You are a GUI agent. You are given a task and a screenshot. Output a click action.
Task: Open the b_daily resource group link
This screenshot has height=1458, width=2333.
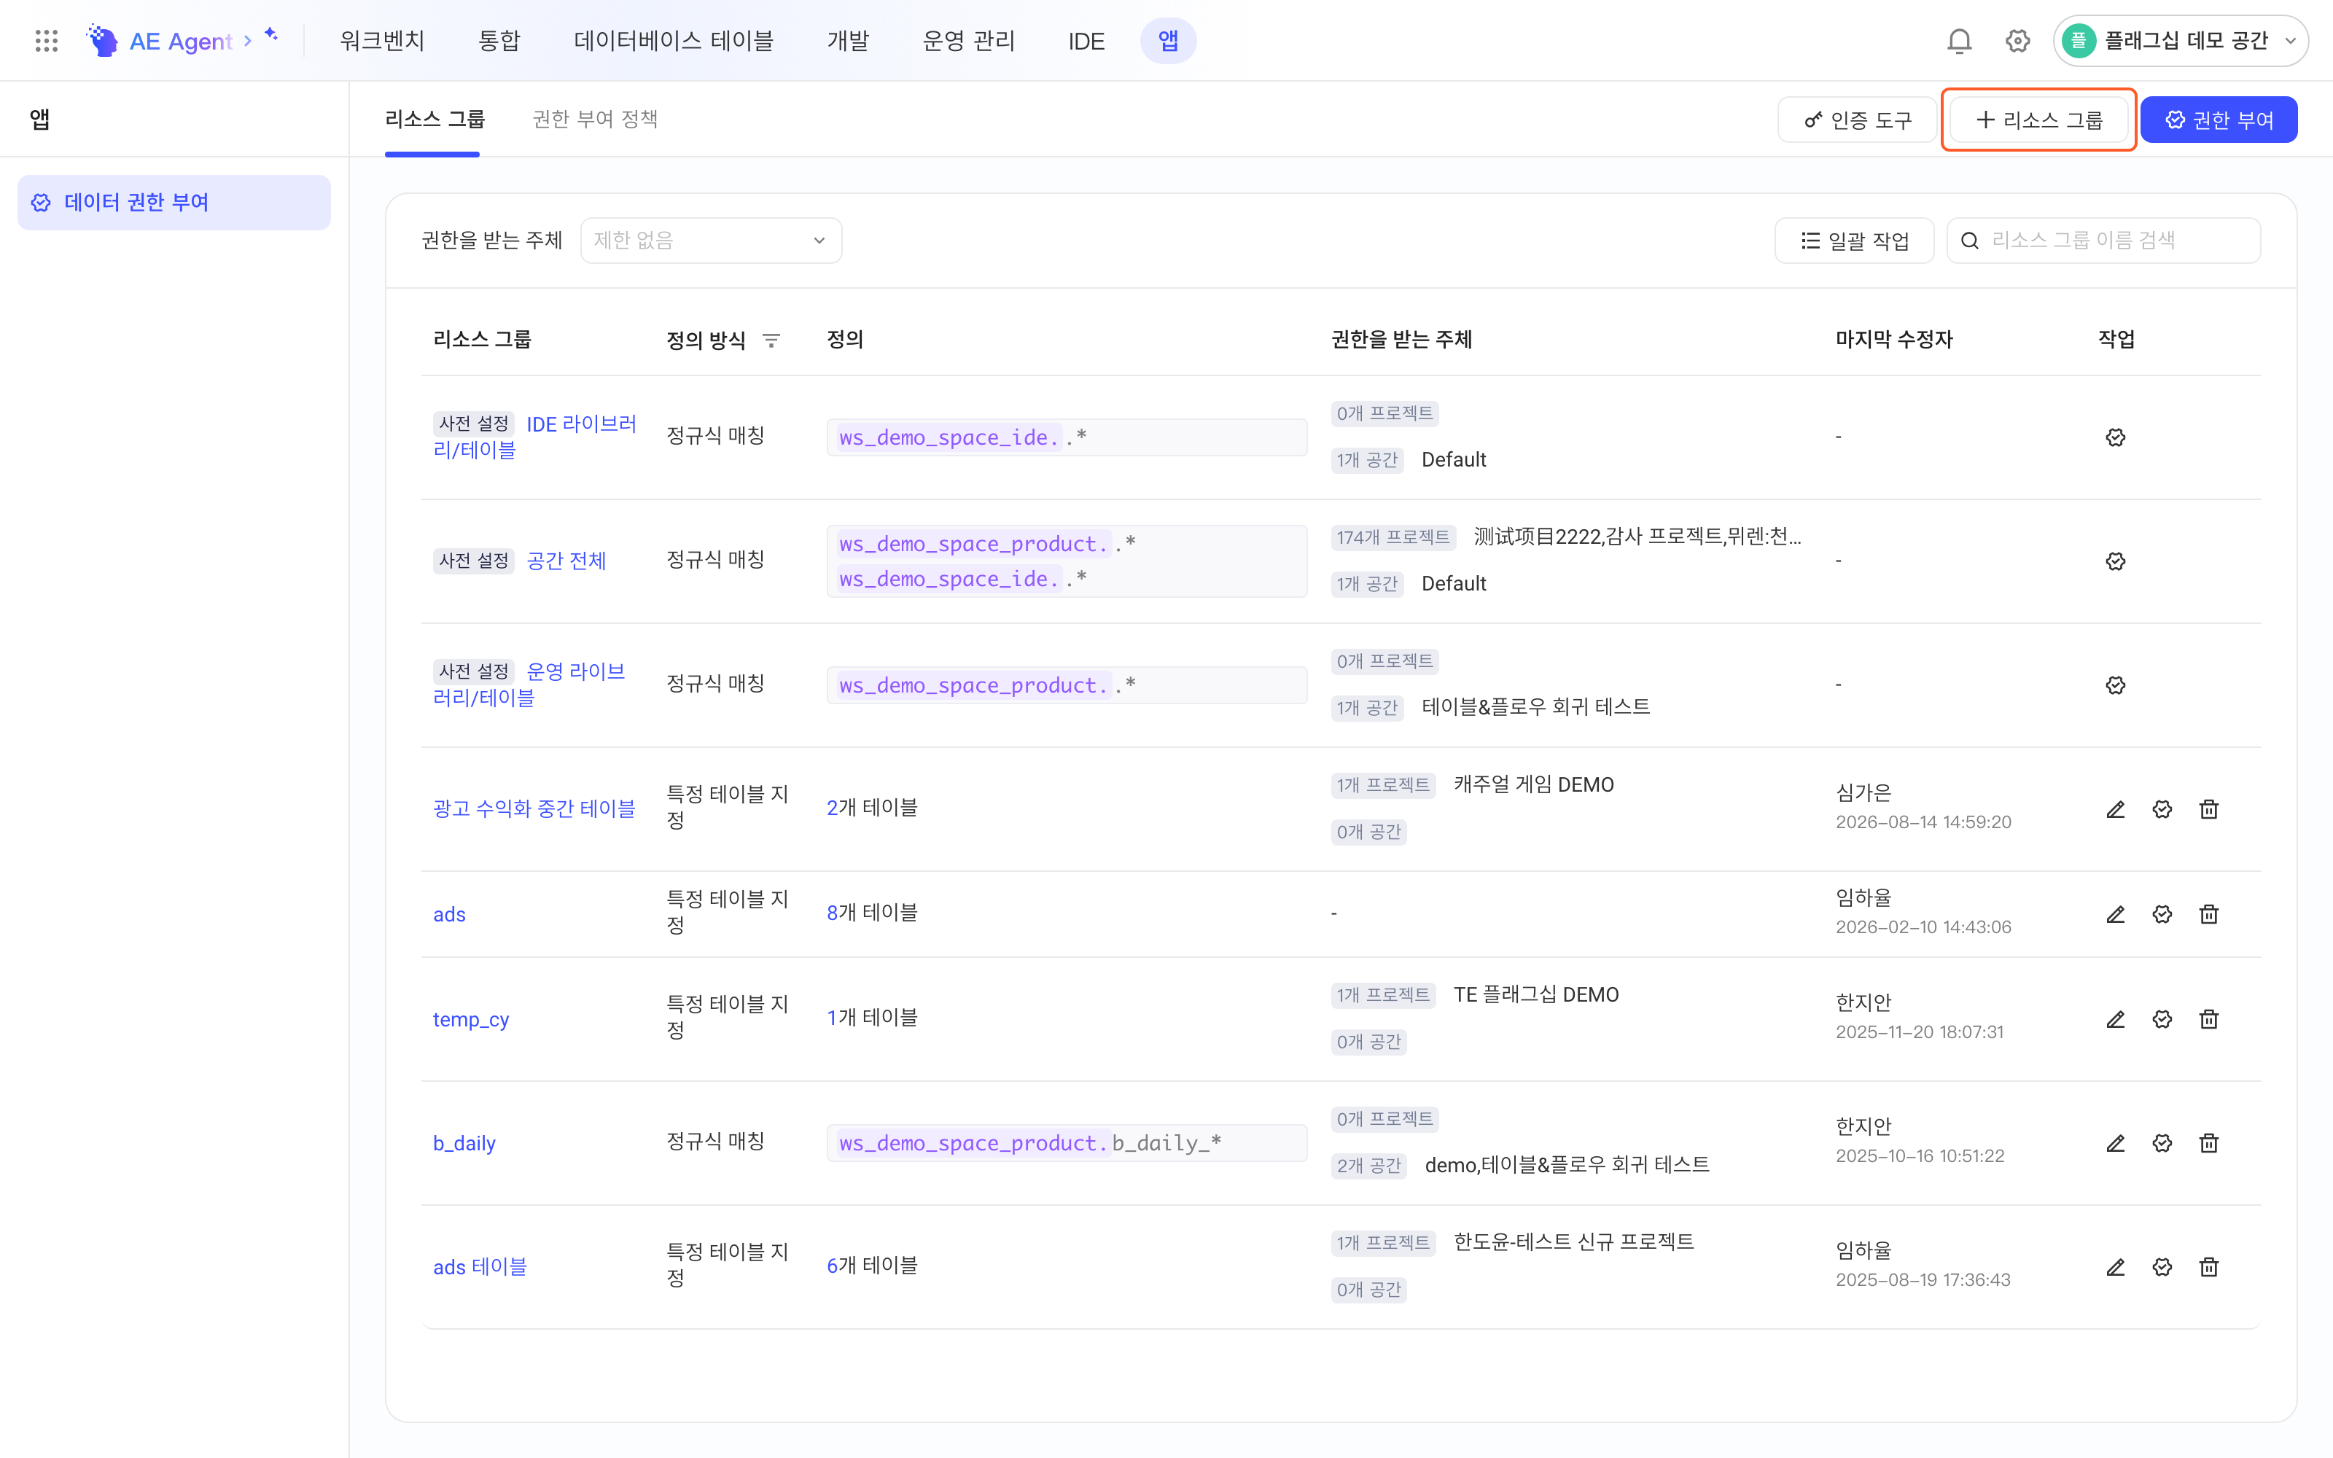[464, 1142]
